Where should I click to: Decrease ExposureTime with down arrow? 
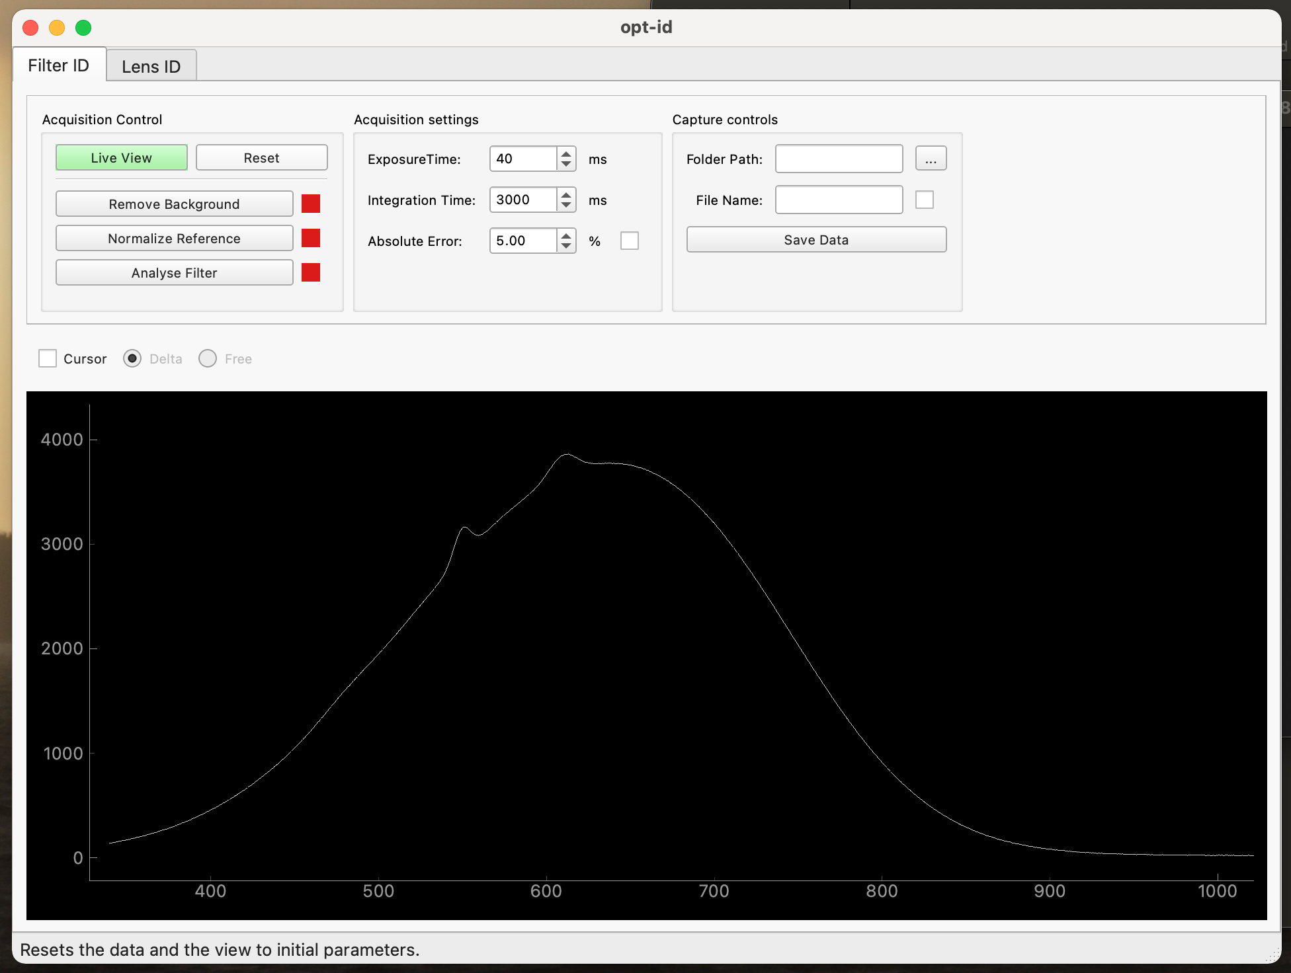(566, 164)
